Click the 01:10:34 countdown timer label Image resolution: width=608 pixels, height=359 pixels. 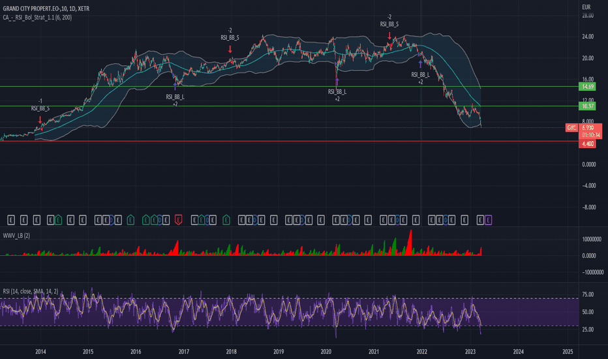click(590, 135)
